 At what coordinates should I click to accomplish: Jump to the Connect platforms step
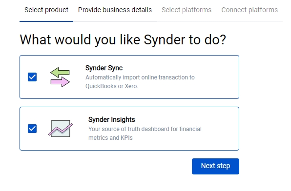tap(249, 10)
